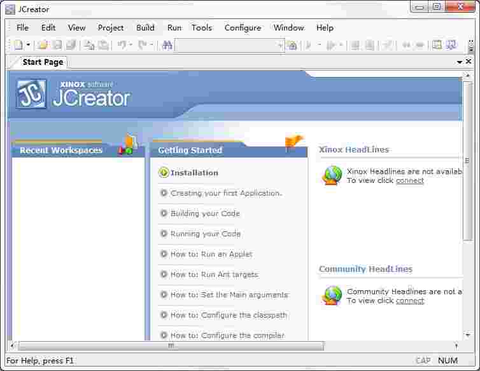This screenshot has width=480, height=371.
Task: Open the document tabs list arrow
Action: (x=459, y=62)
